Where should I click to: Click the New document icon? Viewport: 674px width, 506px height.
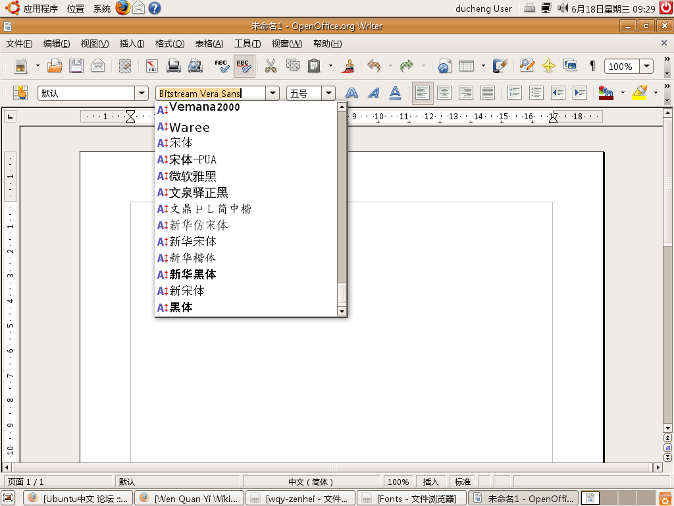[20, 67]
